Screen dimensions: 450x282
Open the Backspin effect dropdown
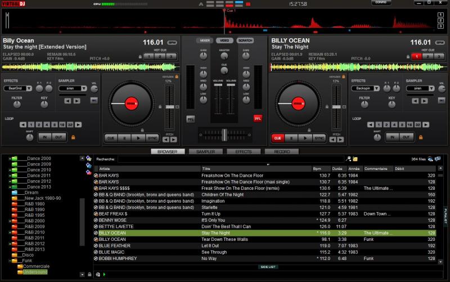click(x=366, y=88)
